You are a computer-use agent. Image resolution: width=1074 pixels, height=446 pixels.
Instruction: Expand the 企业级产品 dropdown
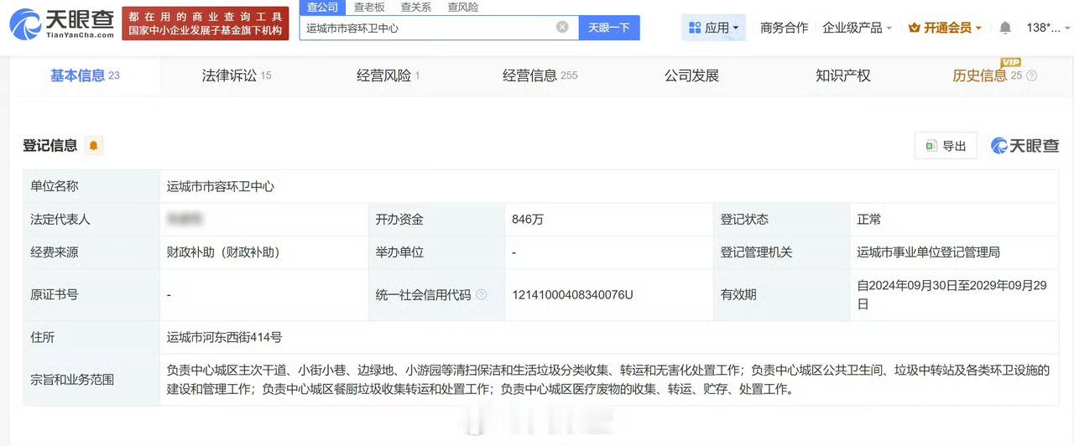857,28
